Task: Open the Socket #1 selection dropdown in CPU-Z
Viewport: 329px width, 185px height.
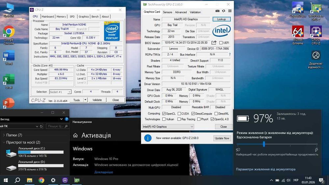Action: 60,92
